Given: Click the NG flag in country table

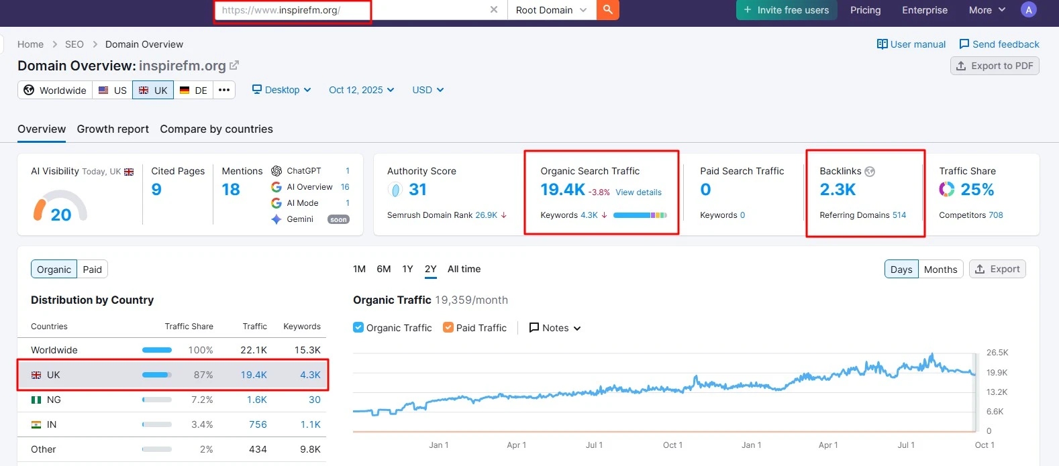Looking at the screenshot, I should [x=36, y=400].
